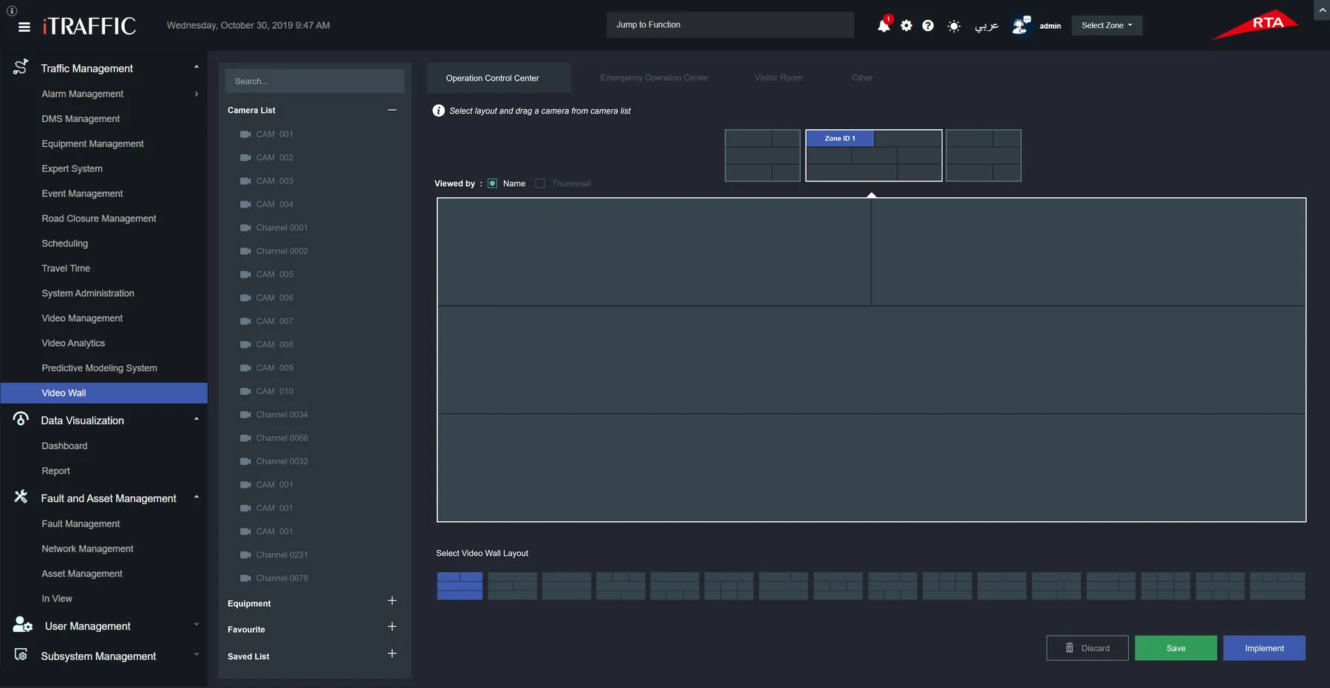Open the Other tab
Viewport: 1330px width, 688px height.
click(x=862, y=78)
